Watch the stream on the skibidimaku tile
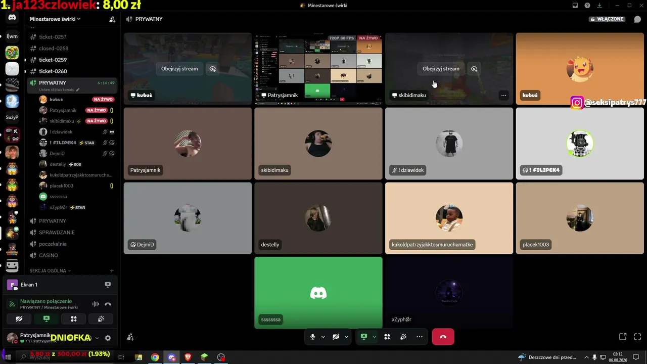The height and width of the screenshot is (364, 647). click(x=441, y=69)
